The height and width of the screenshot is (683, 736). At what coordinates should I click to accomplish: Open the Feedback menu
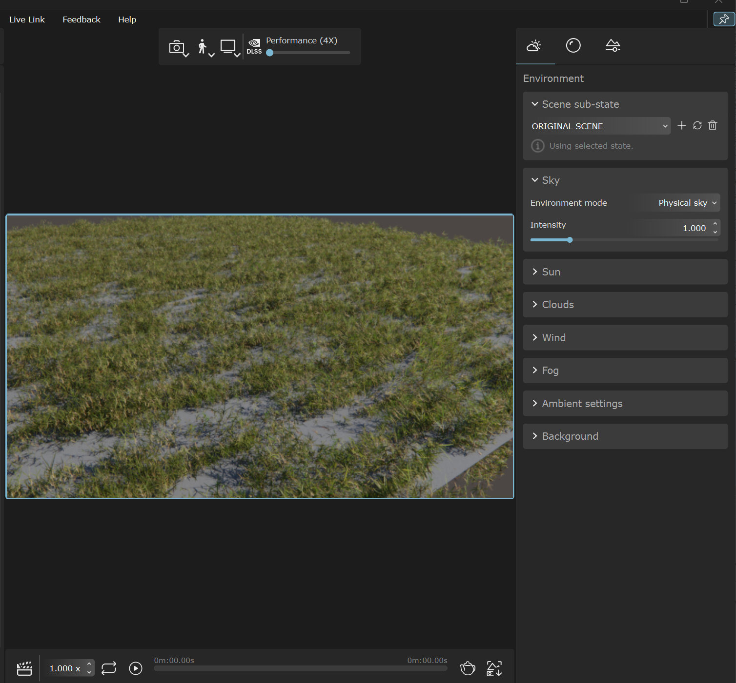point(82,20)
